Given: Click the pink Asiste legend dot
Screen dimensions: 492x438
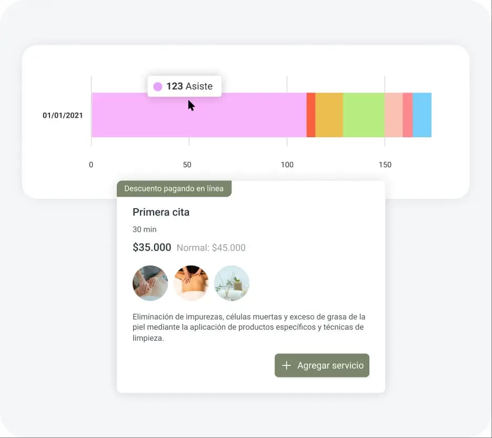Looking at the screenshot, I should click(x=157, y=87).
